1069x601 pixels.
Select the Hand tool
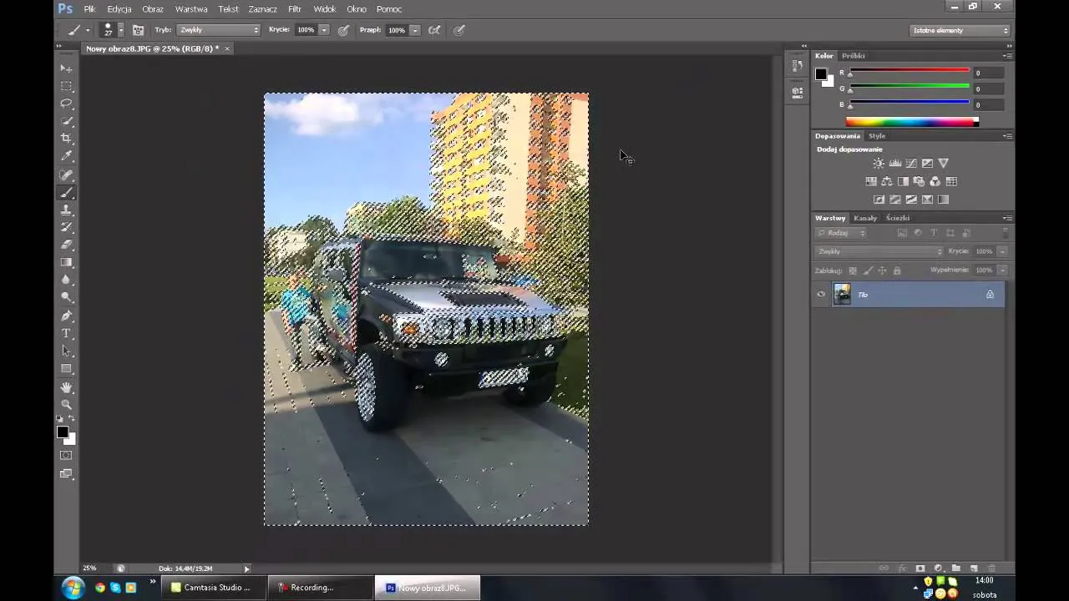click(66, 387)
